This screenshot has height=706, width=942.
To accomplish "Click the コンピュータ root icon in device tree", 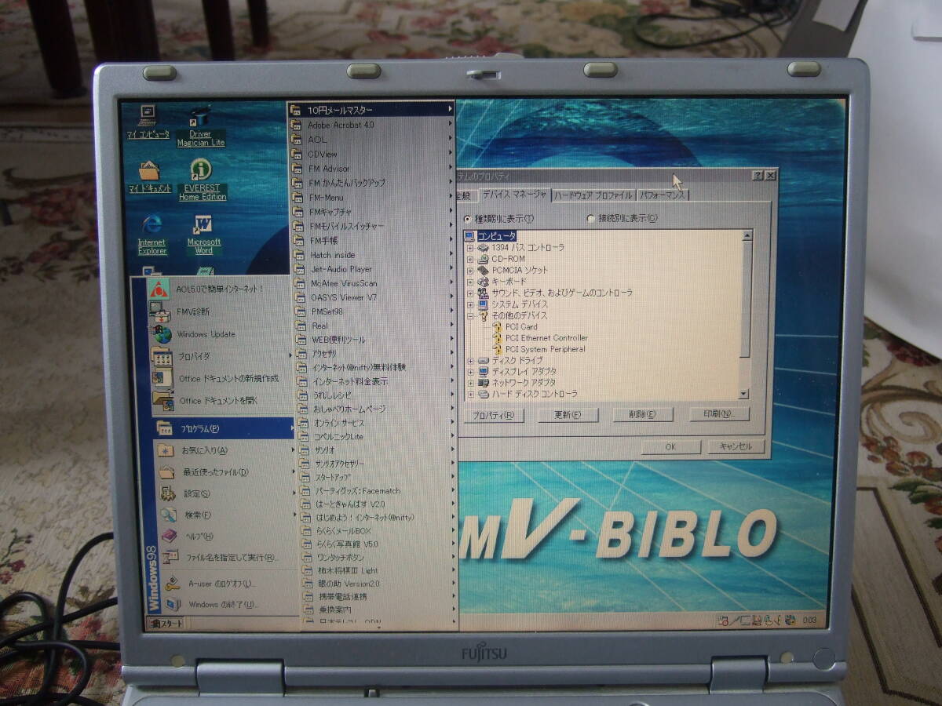I will coord(469,236).
